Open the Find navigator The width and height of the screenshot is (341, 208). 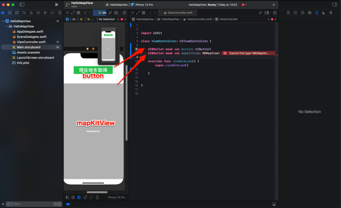(x=24, y=12)
